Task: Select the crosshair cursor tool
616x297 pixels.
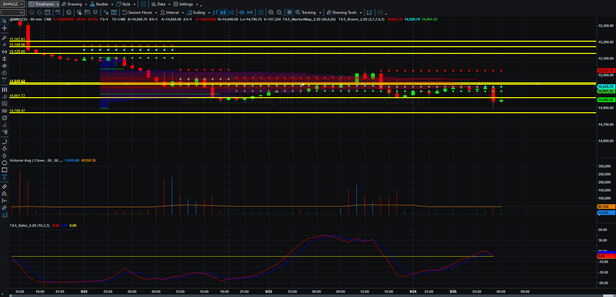Action: (x=4, y=28)
